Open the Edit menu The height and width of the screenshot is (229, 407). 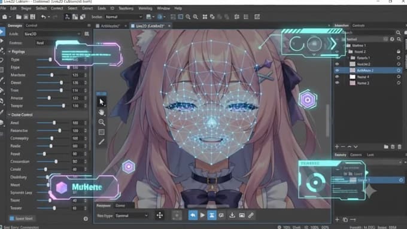point(13,8)
